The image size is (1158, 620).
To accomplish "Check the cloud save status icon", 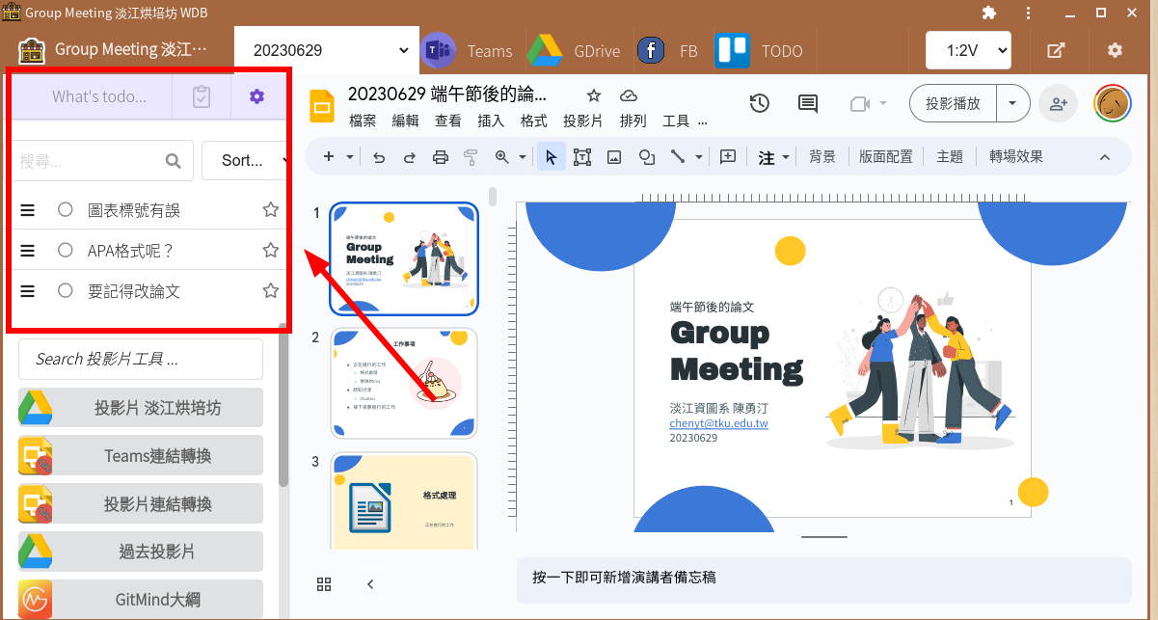I will (629, 95).
